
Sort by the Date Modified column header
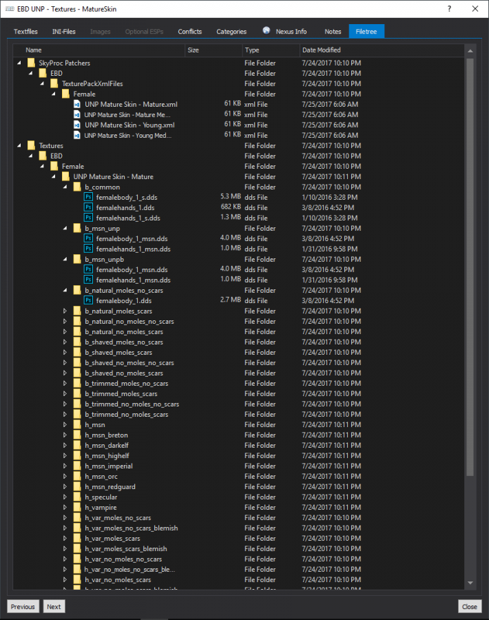point(382,50)
